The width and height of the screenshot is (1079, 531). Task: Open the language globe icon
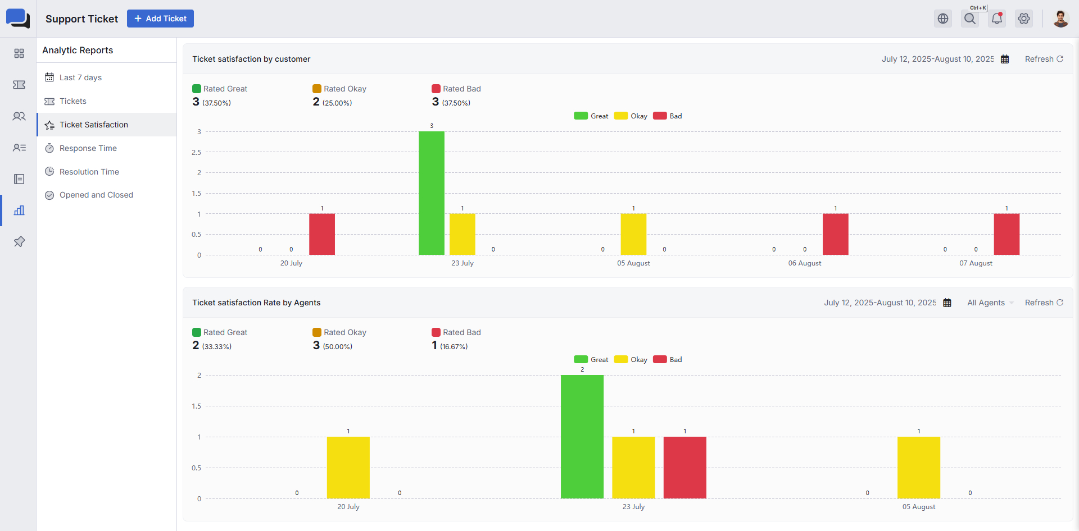pos(943,19)
